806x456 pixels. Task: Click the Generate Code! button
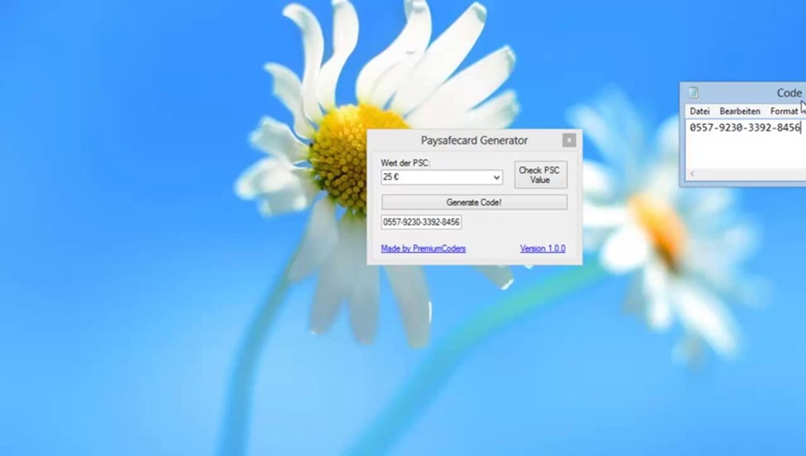(x=474, y=203)
